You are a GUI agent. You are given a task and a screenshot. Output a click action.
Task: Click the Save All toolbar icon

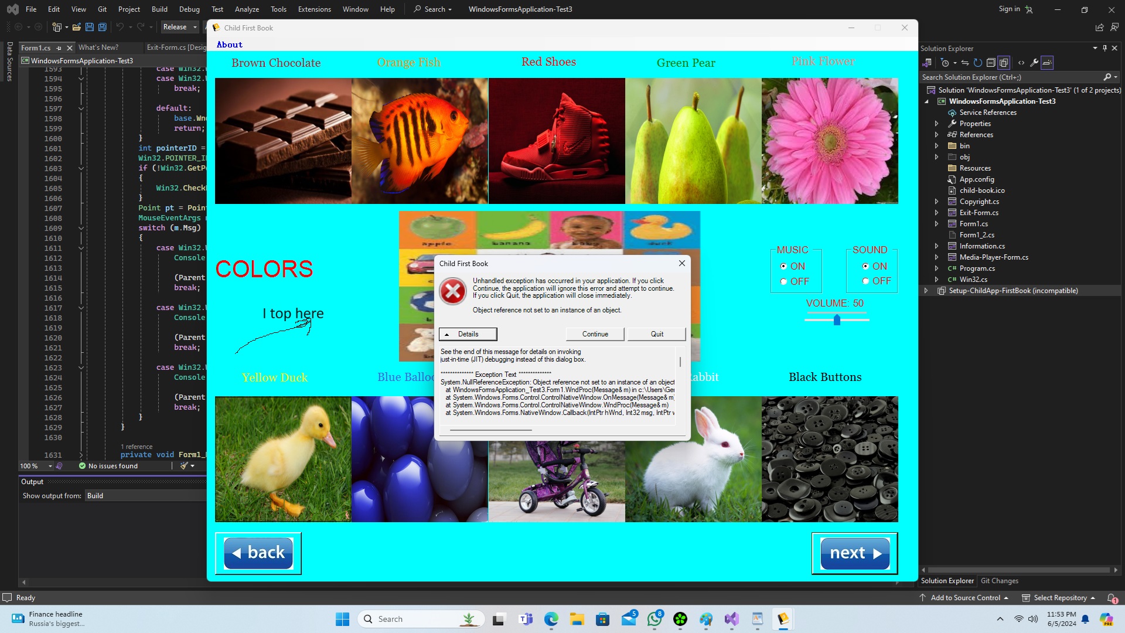(103, 27)
